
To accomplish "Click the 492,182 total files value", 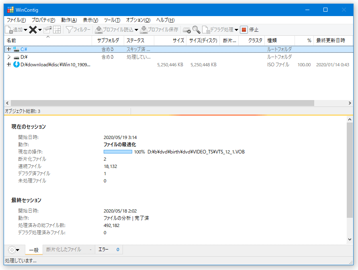I will 111,225.
